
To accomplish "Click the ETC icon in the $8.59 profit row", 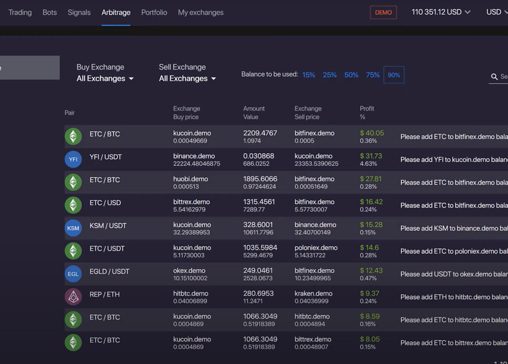I will pyautogui.click(x=73, y=320).
